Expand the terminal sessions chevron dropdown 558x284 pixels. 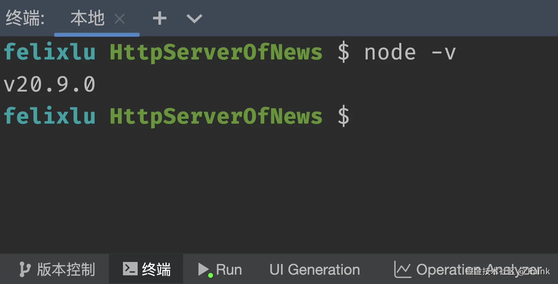click(x=194, y=18)
